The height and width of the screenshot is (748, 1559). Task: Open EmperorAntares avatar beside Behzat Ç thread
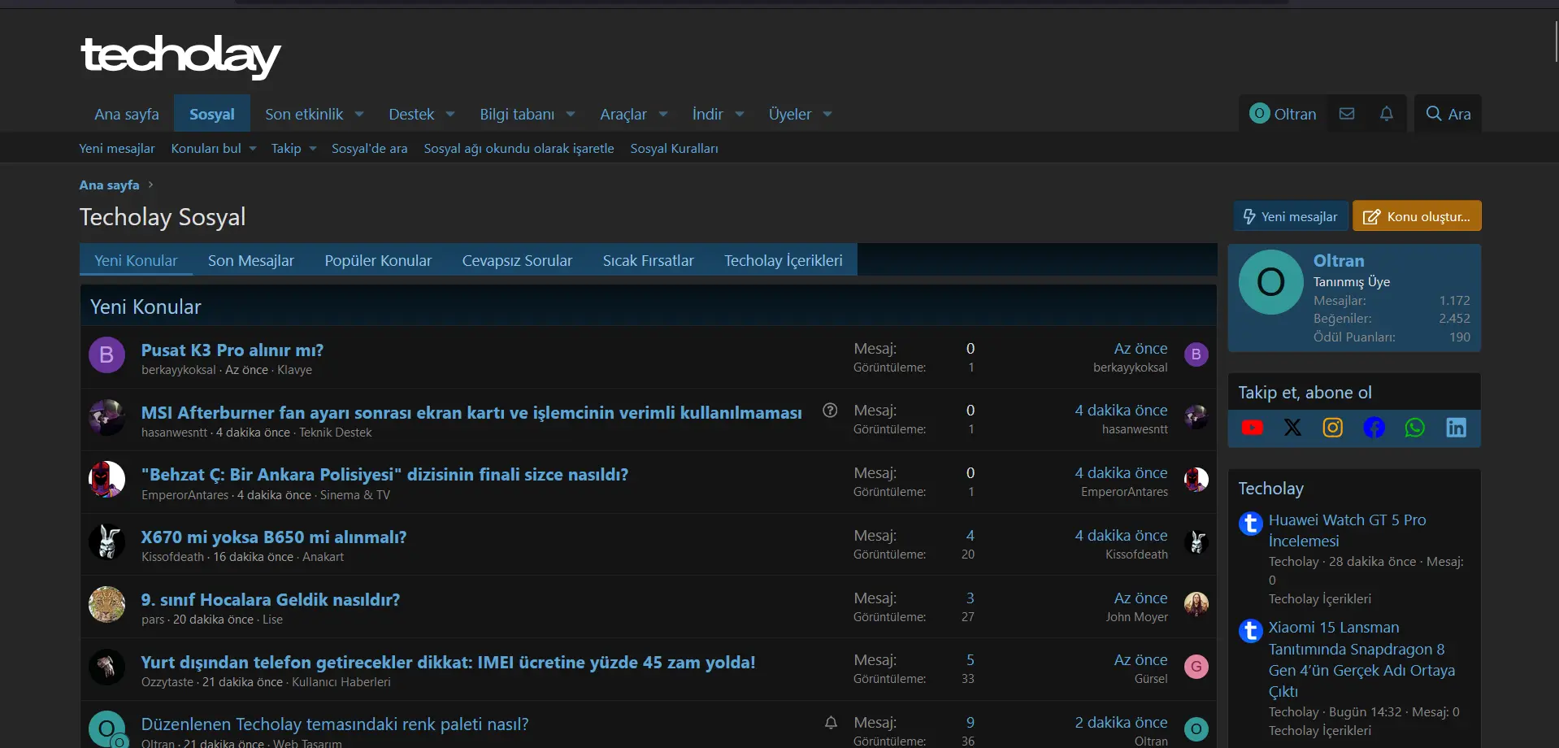pos(106,480)
